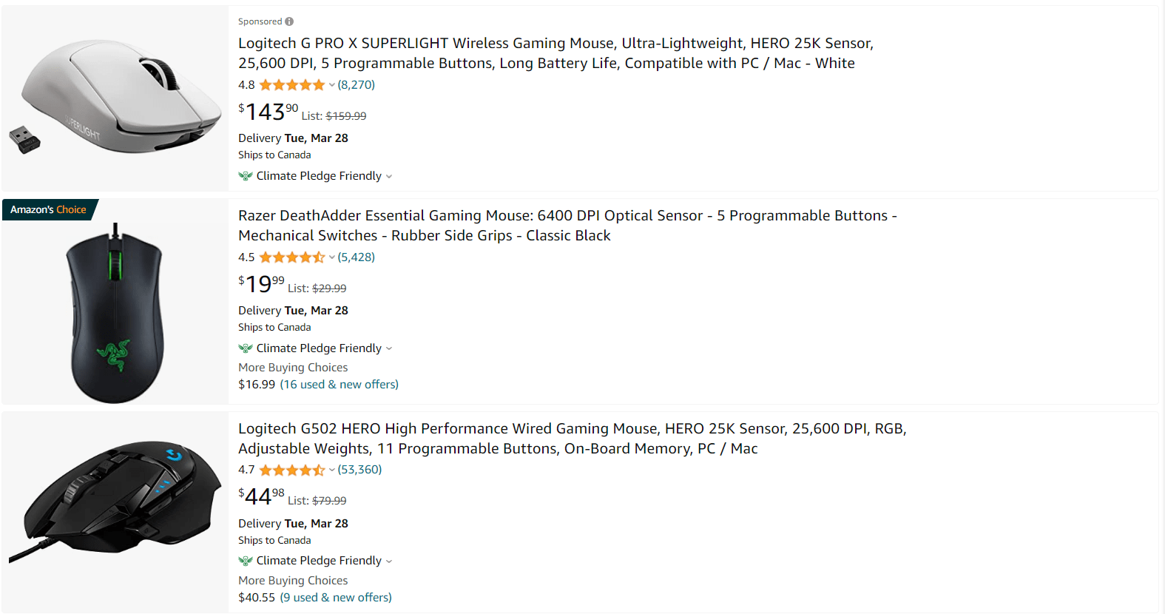Open the rating breakdown chevron beside DeathAdder stars
Viewport: 1165px width, 614px height.
[x=332, y=257]
